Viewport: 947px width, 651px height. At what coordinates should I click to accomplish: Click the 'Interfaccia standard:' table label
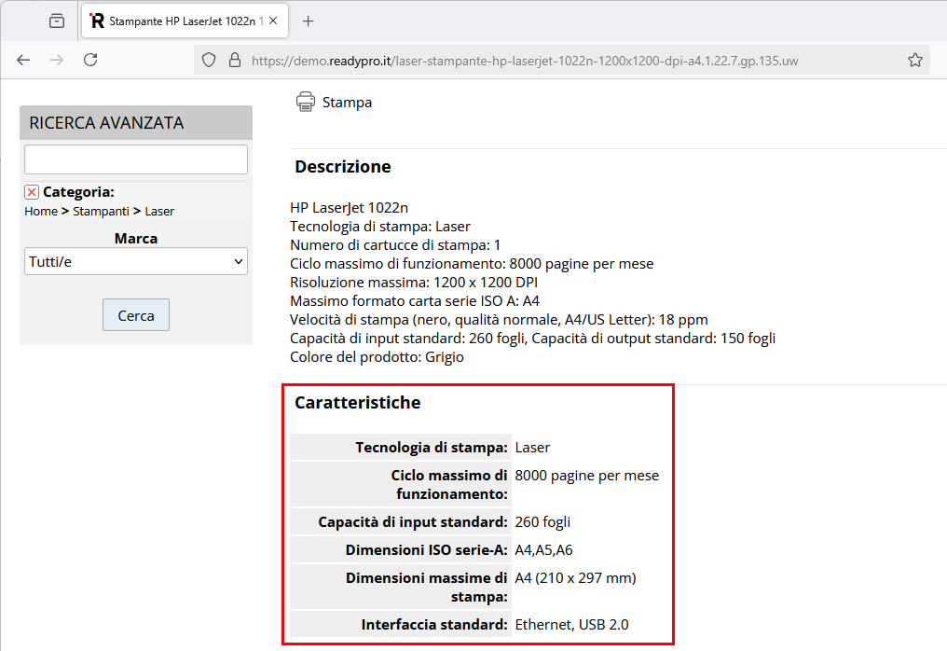tap(434, 624)
